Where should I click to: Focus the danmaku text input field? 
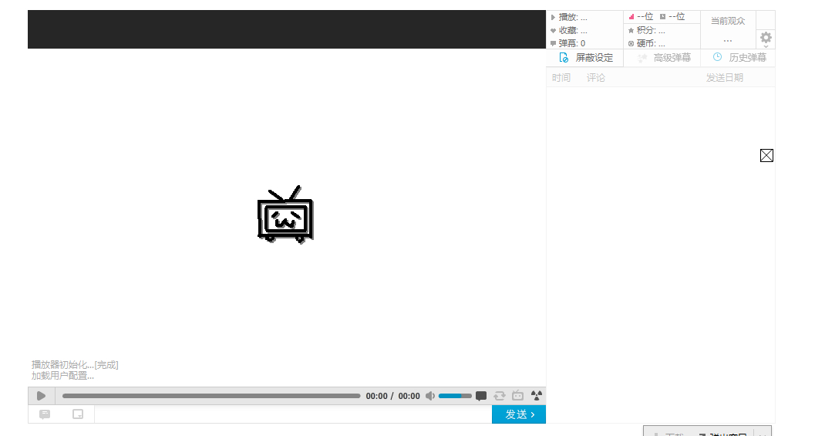click(x=293, y=414)
